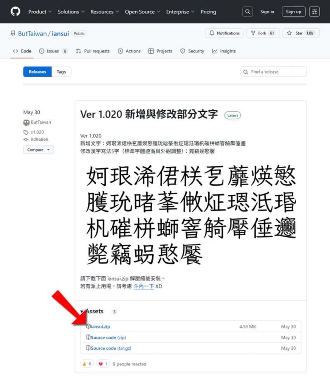Click the Fork count 61

(x=272, y=33)
